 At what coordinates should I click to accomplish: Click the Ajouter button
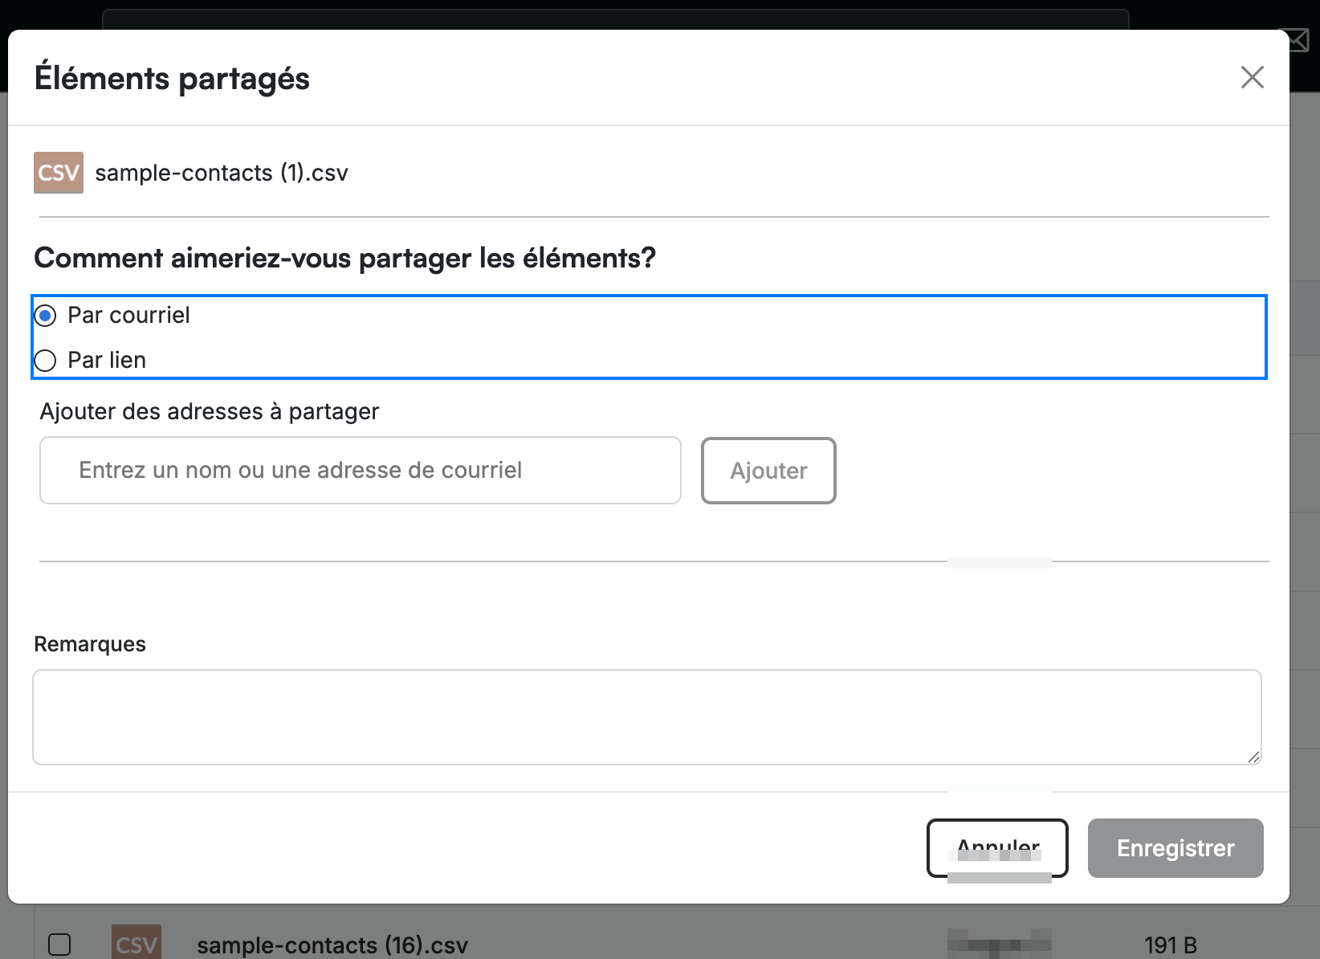(768, 471)
